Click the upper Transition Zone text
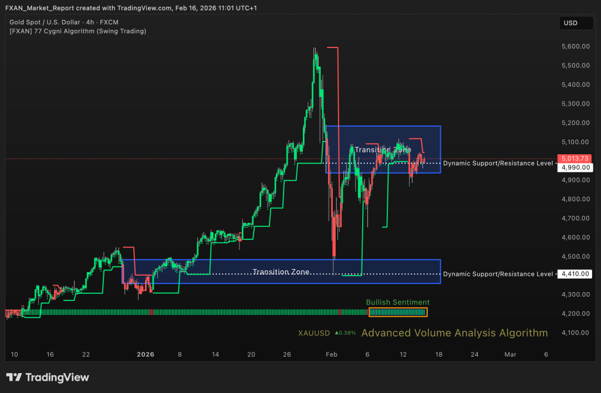601x393 pixels. click(383, 150)
